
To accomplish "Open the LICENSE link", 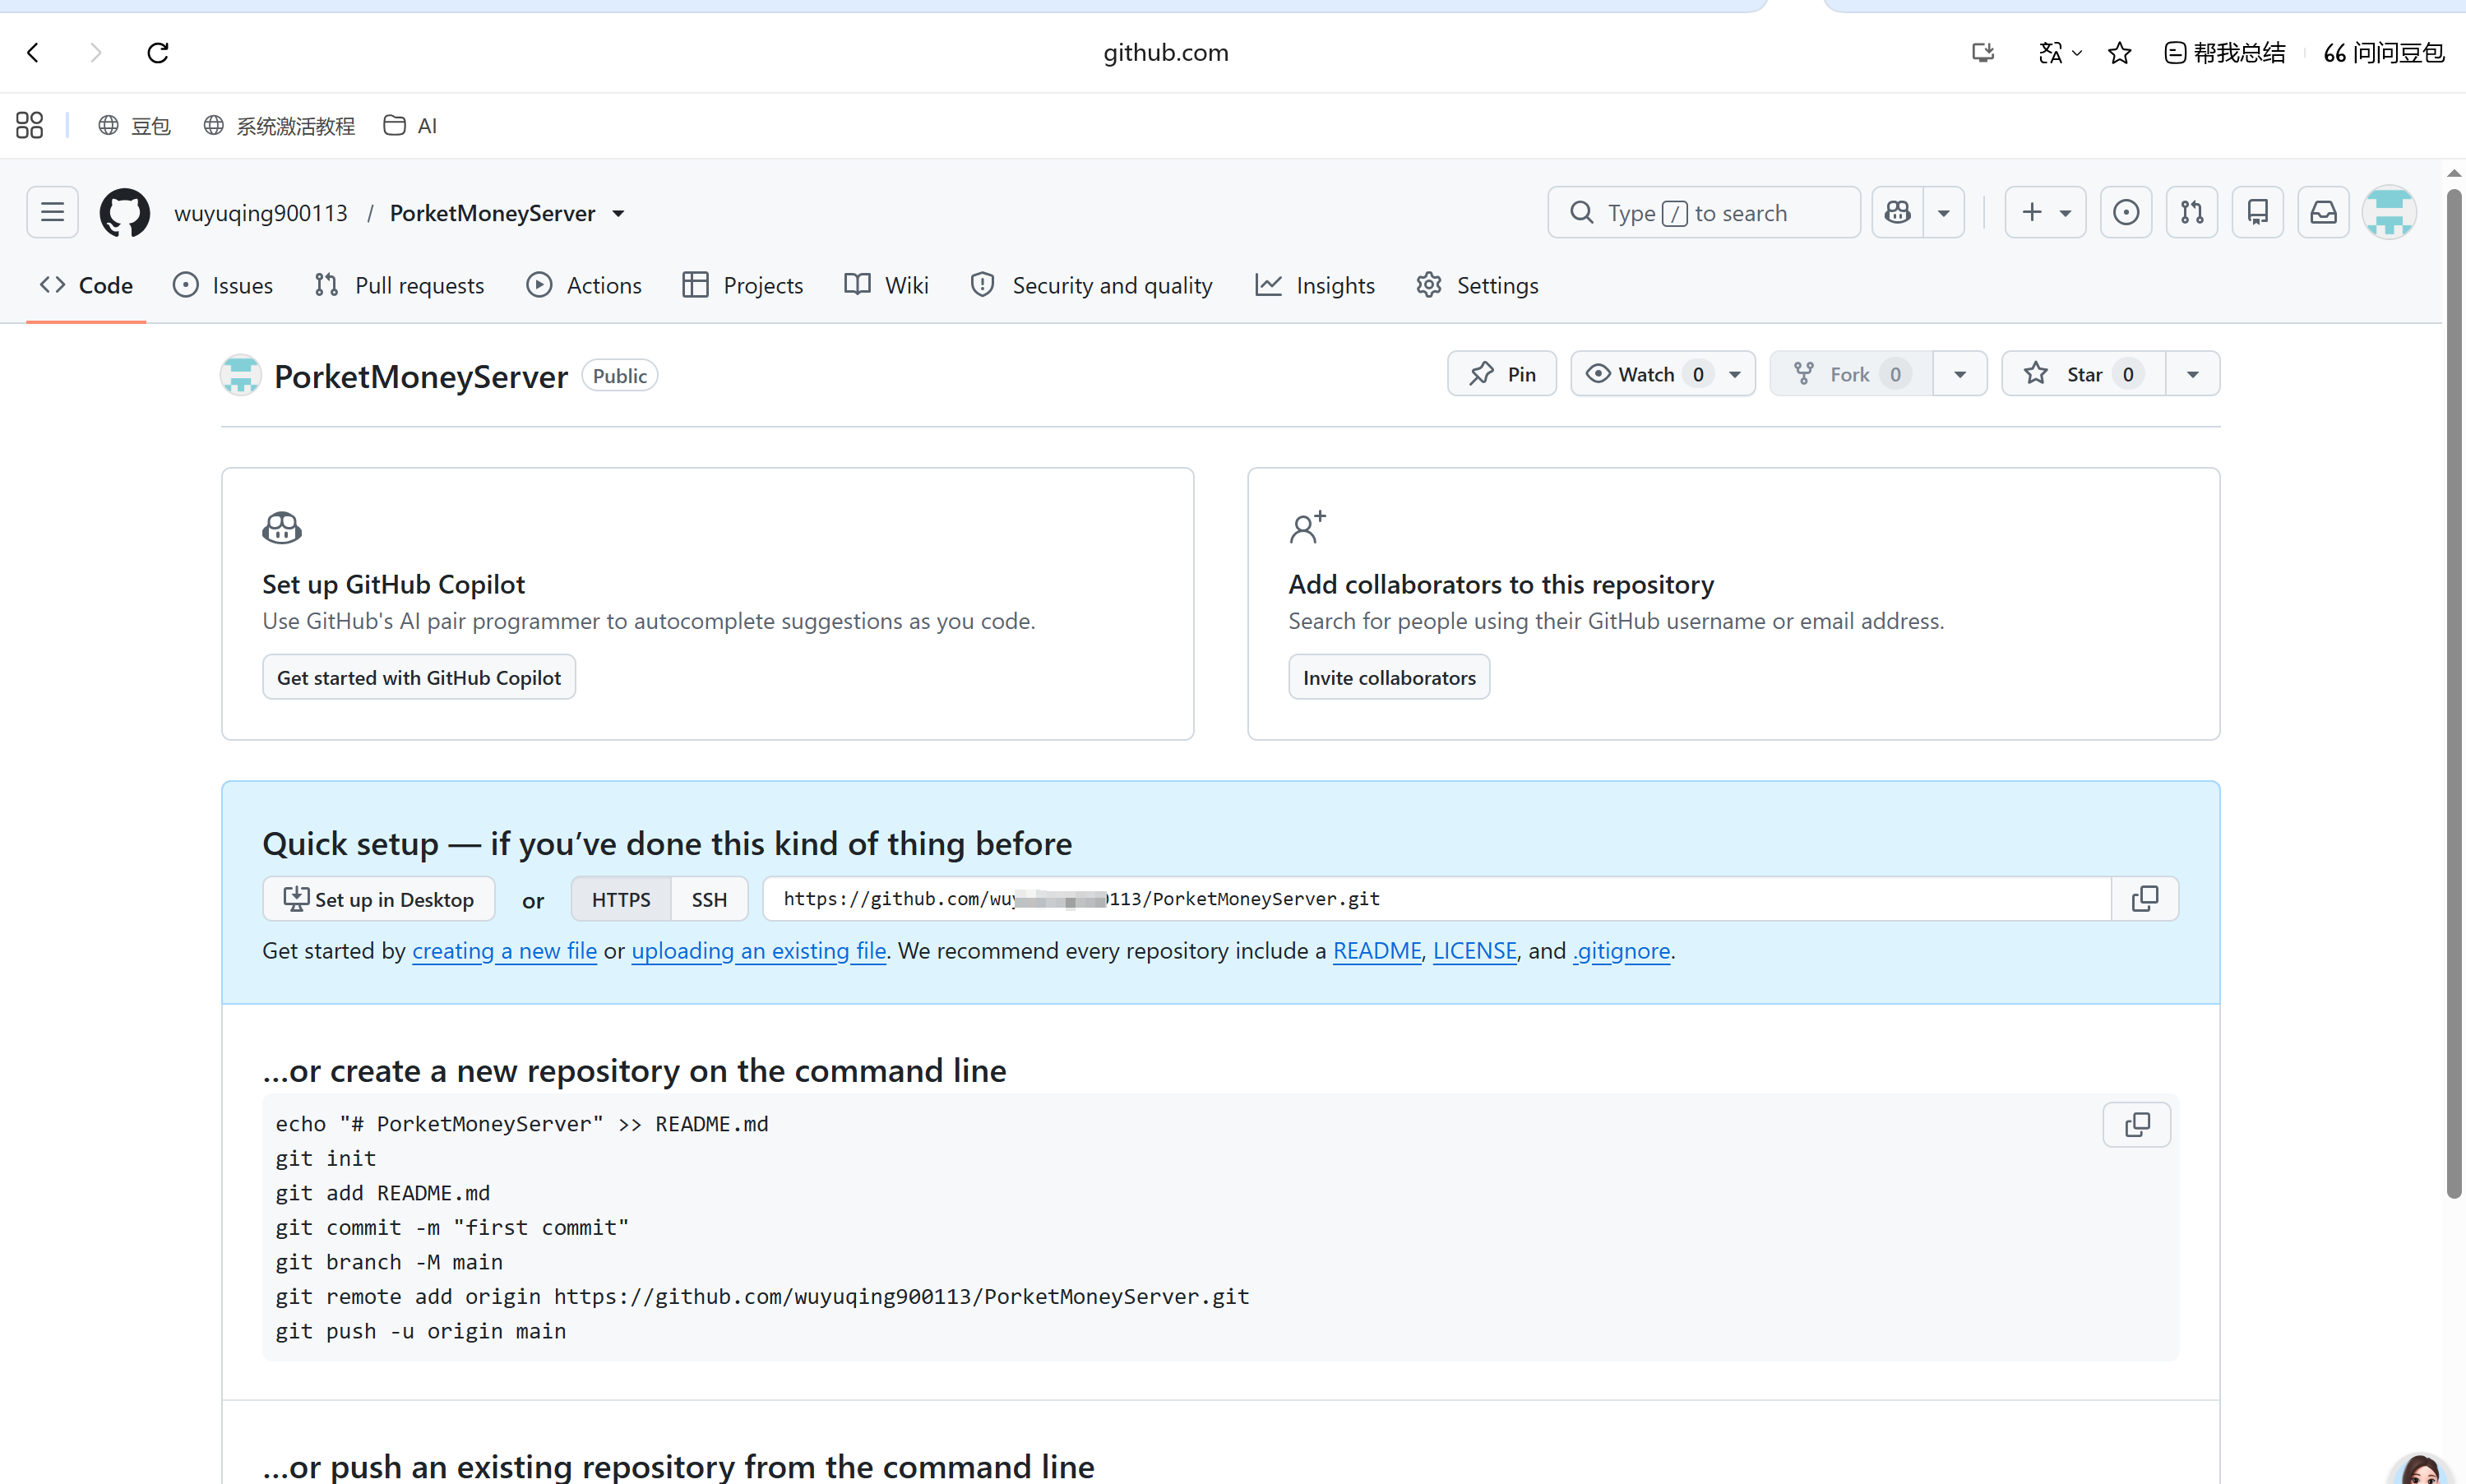I will (1475, 950).
